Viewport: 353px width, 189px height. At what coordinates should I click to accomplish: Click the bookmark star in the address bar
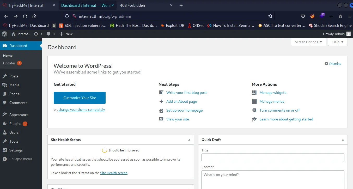270,16
